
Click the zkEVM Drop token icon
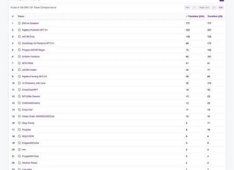tap(19, 37)
